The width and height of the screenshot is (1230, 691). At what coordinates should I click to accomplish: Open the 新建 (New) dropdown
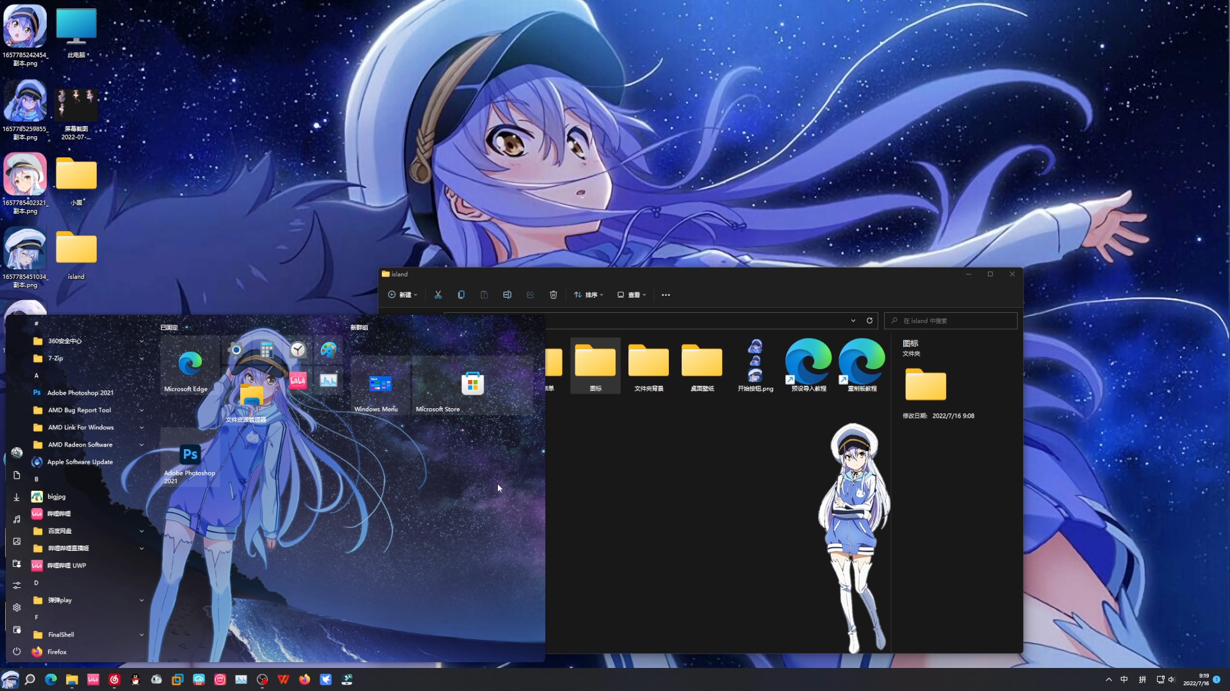403,295
